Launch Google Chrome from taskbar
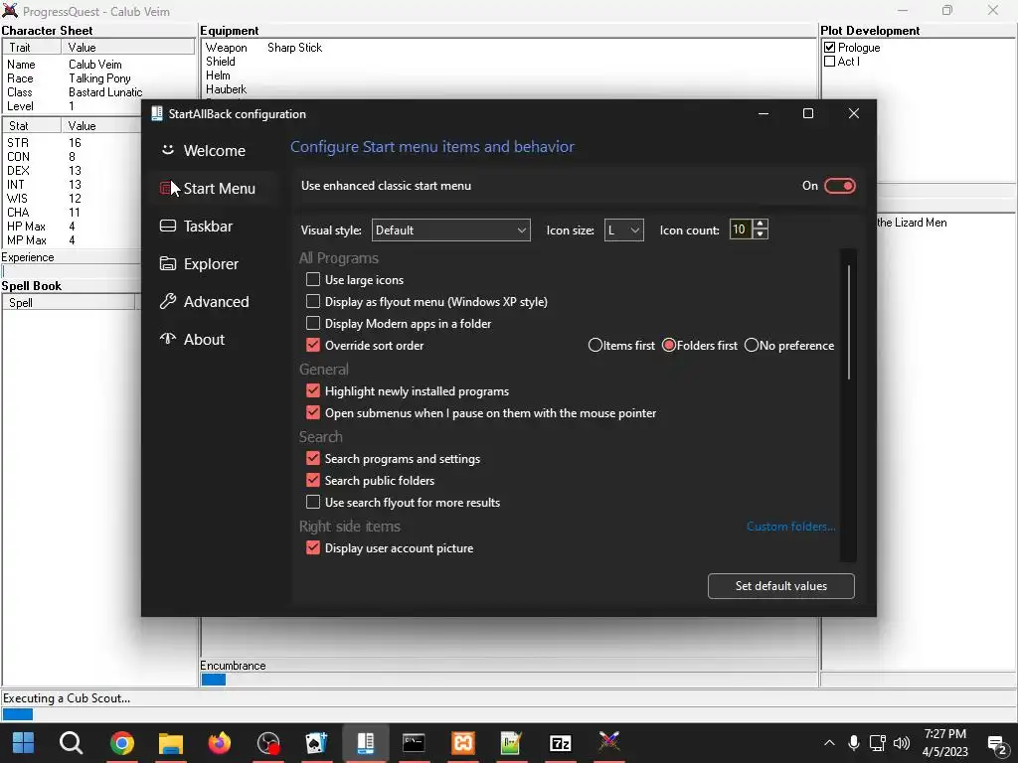The width and height of the screenshot is (1018, 763). [121, 742]
